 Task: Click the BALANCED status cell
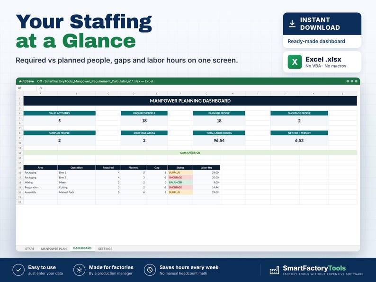click(x=180, y=182)
